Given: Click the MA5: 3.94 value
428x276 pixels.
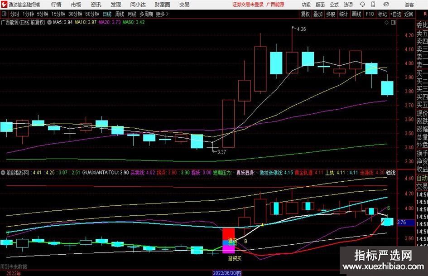Looking at the screenshot, I should tap(63, 22).
